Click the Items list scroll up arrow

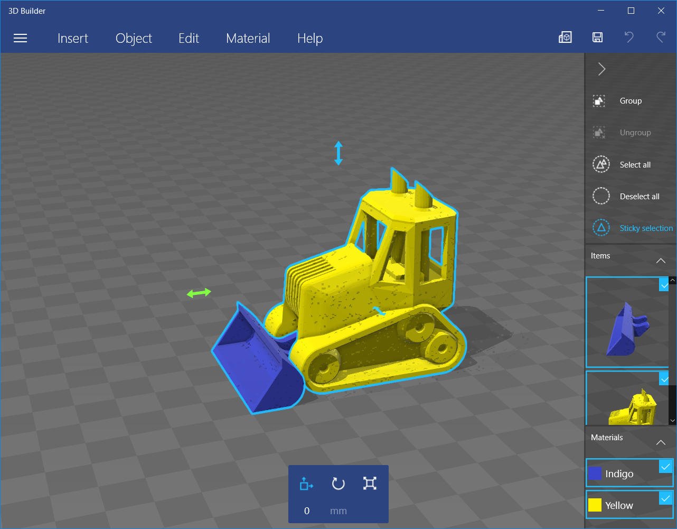pos(672,280)
